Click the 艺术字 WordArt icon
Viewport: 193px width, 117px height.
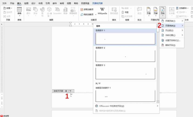pos(177,12)
